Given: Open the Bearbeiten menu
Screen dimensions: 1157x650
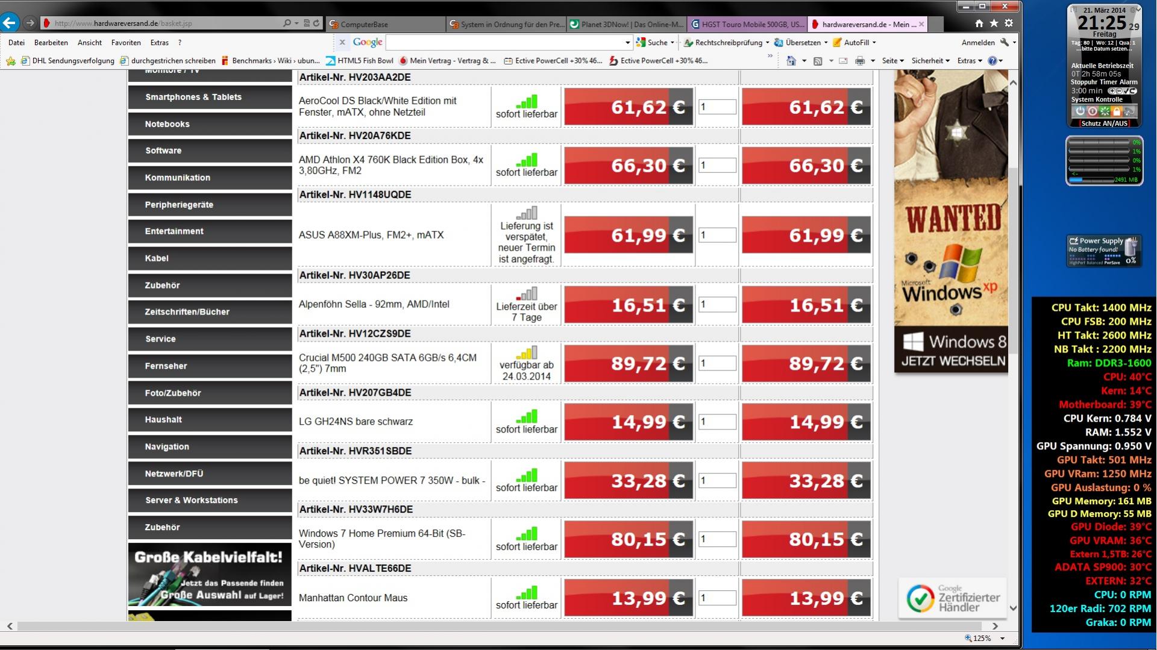Looking at the screenshot, I should pyautogui.click(x=51, y=43).
